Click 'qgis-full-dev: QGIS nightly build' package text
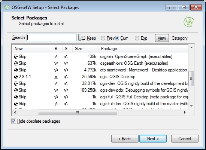Screen dimensions: 206x150 pos(144,104)
